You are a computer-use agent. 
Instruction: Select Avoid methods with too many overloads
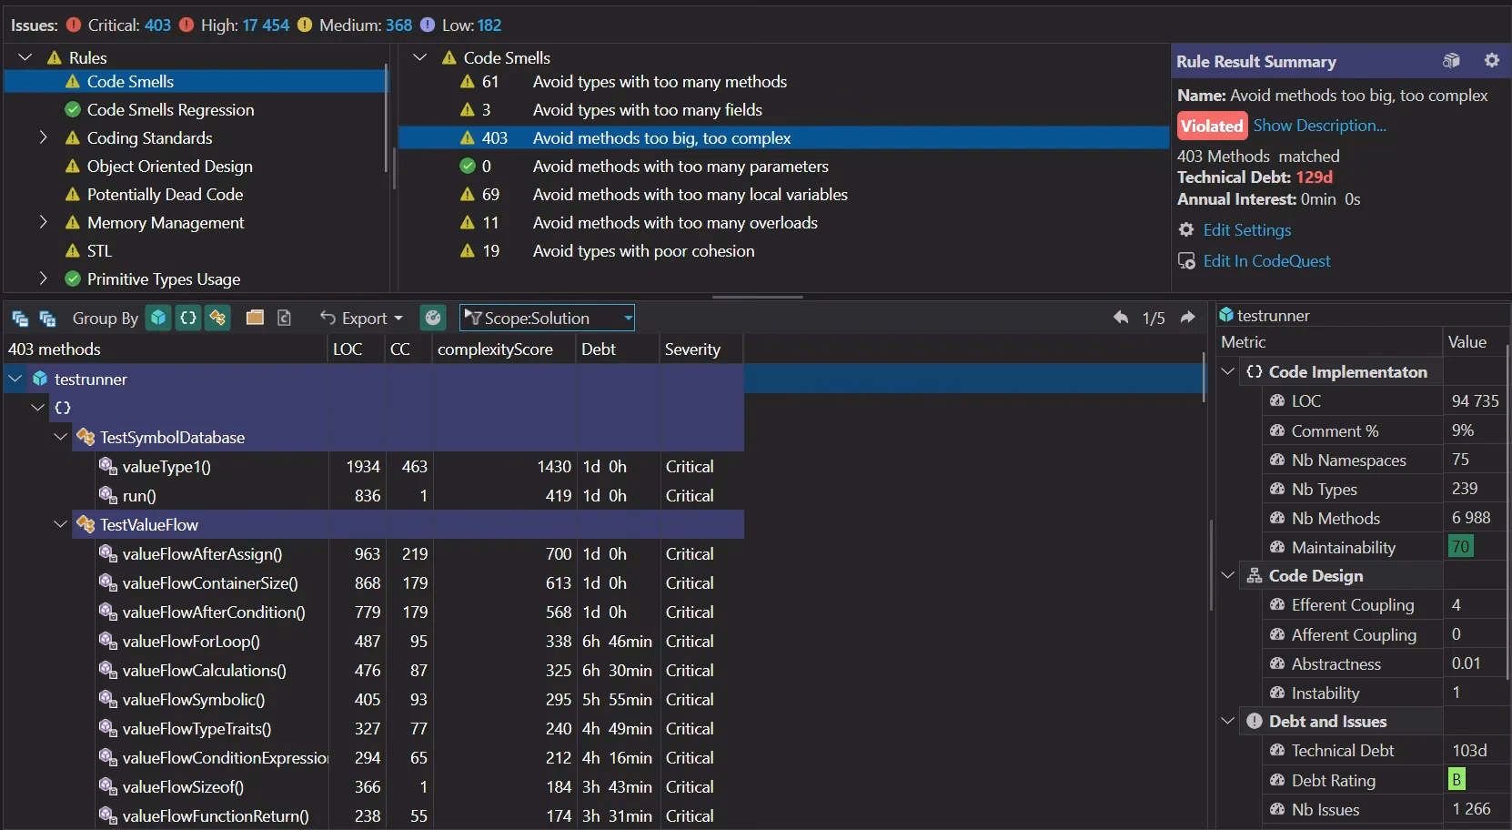coord(675,223)
